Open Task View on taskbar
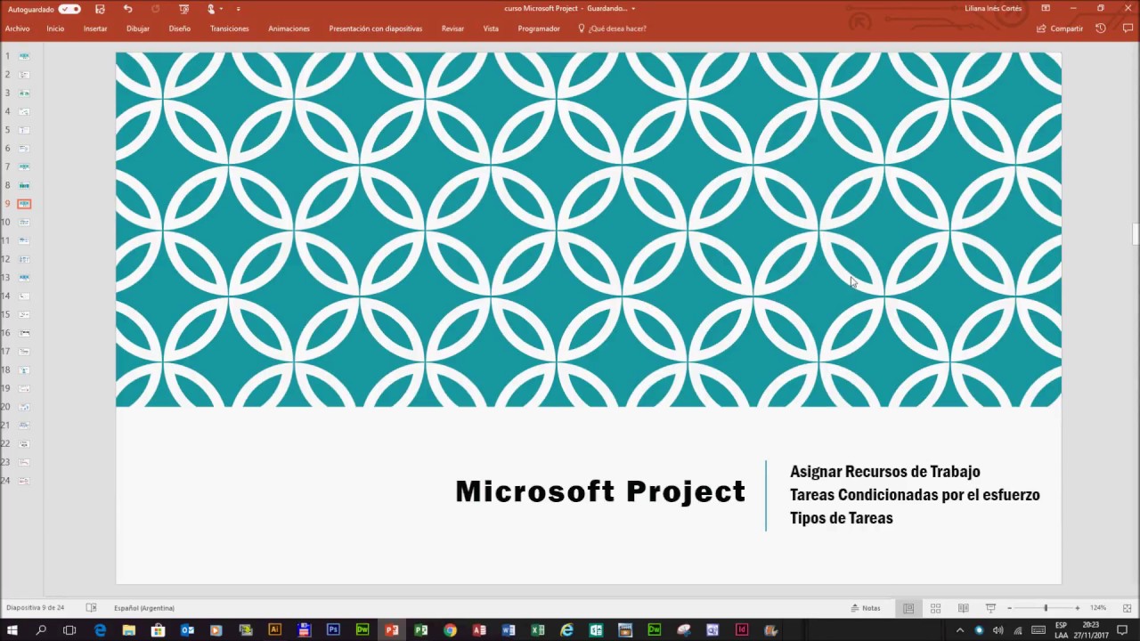This screenshot has width=1140, height=641. click(69, 630)
